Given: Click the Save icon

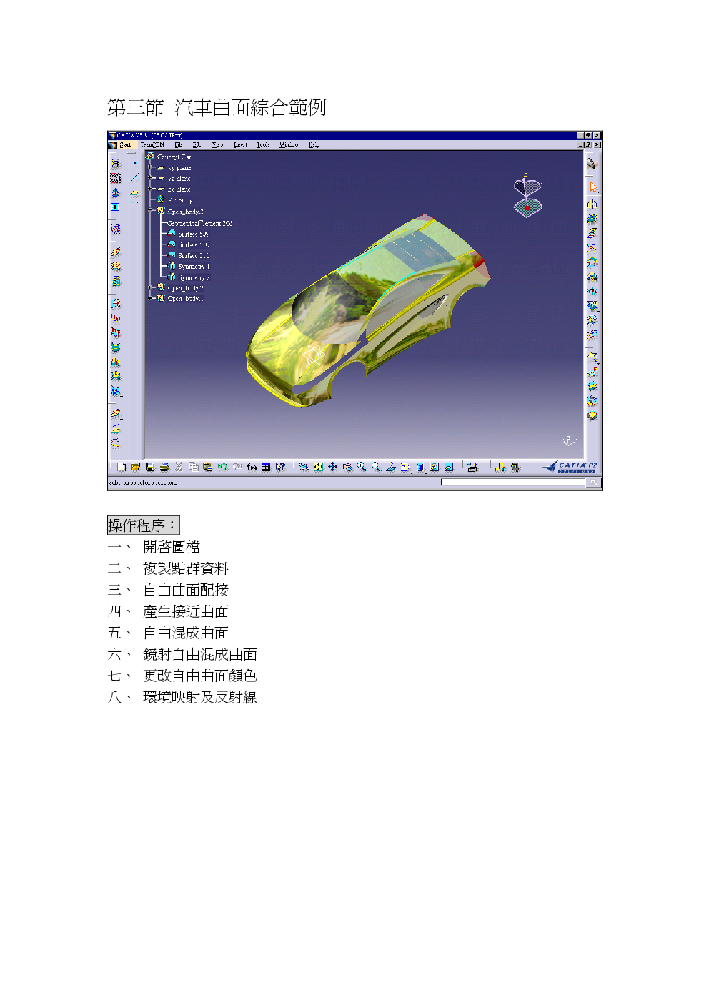Looking at the screenshot, I should [150, 467].
